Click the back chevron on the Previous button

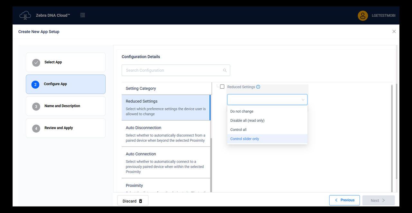tap(336, 200)
